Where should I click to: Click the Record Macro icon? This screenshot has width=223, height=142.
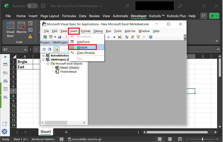click(x=30, y=24)
